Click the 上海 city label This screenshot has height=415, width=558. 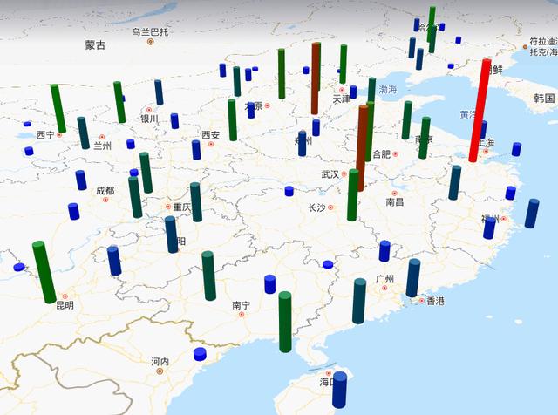pyautogui.click(x=487, y=142)
